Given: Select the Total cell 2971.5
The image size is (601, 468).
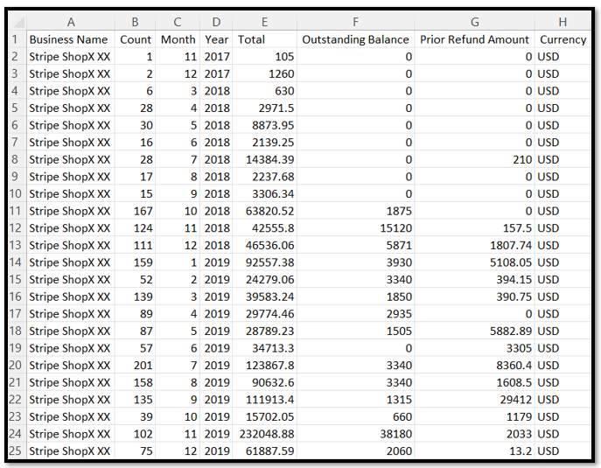Looking at the screenshot, I should click(264, 108).
